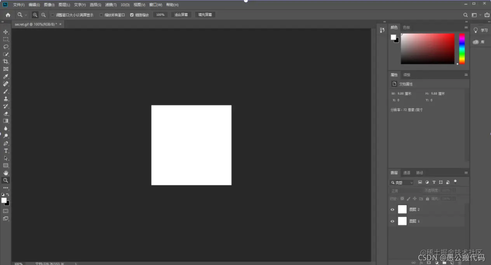Toggle 缩放所有窗口 checkbox
Image resolution: width=491 pixels, height=265 pixels.
[x=101, y=15]
